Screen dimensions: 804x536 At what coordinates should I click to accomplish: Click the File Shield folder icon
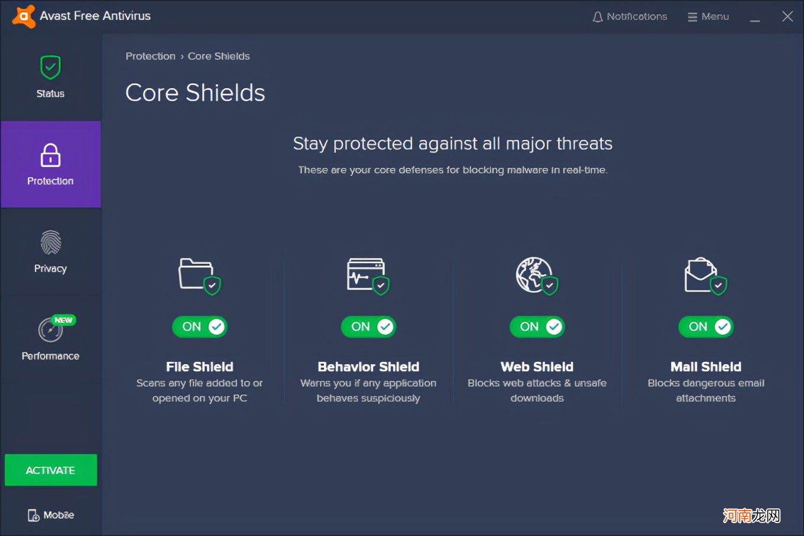point(200,276)
